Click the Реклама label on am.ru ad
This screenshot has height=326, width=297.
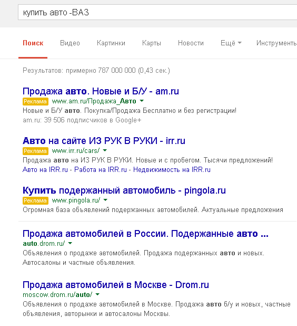point(35,101)
